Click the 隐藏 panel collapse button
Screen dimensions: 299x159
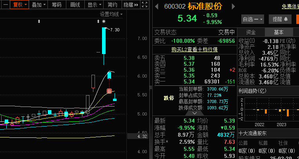(131, 5)
